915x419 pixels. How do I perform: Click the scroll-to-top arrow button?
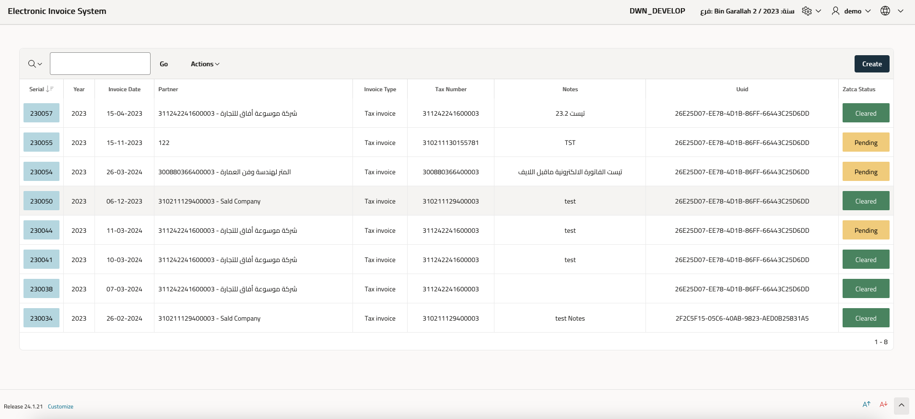click(902, 406)
